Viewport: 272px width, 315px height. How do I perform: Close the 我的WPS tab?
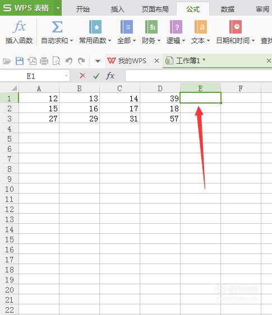point(156,60)
